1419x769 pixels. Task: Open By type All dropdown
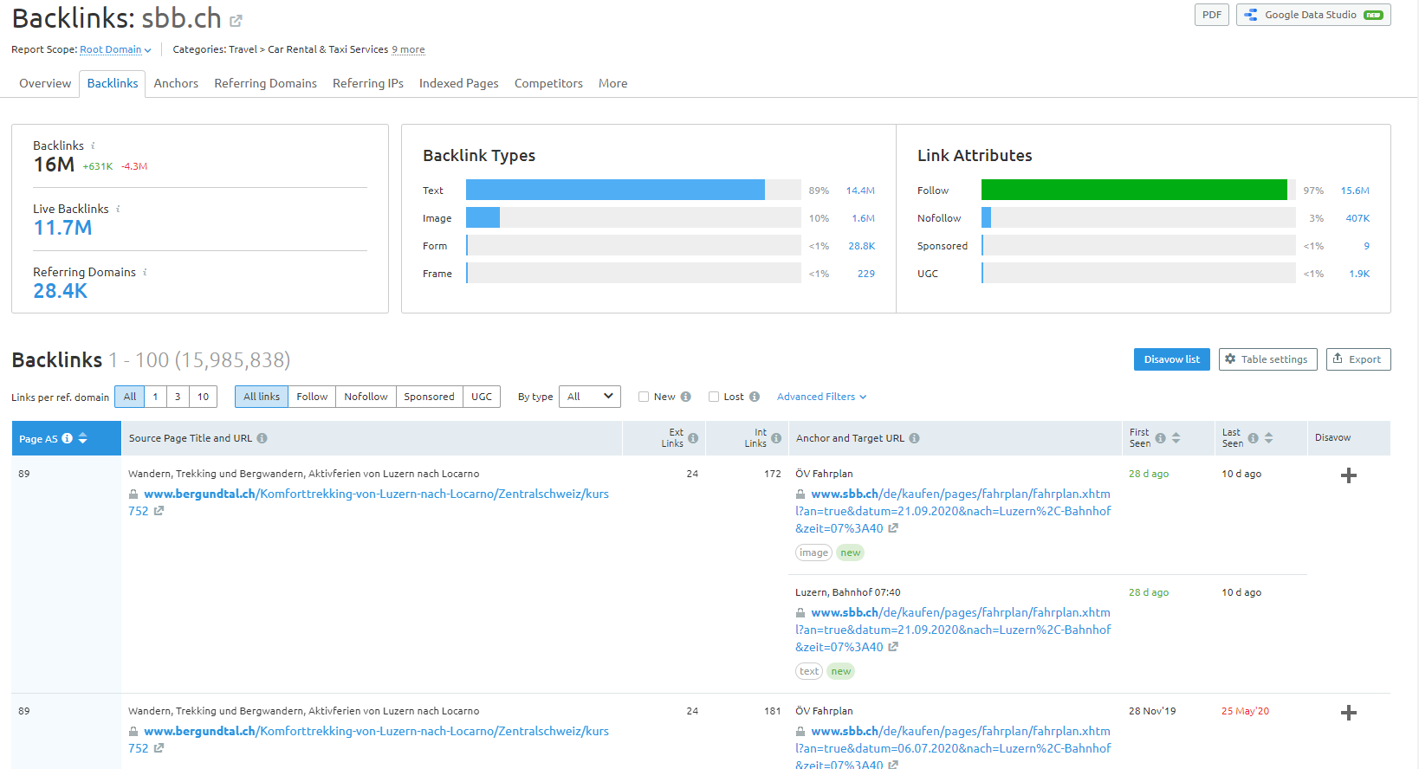pos(590,397)
